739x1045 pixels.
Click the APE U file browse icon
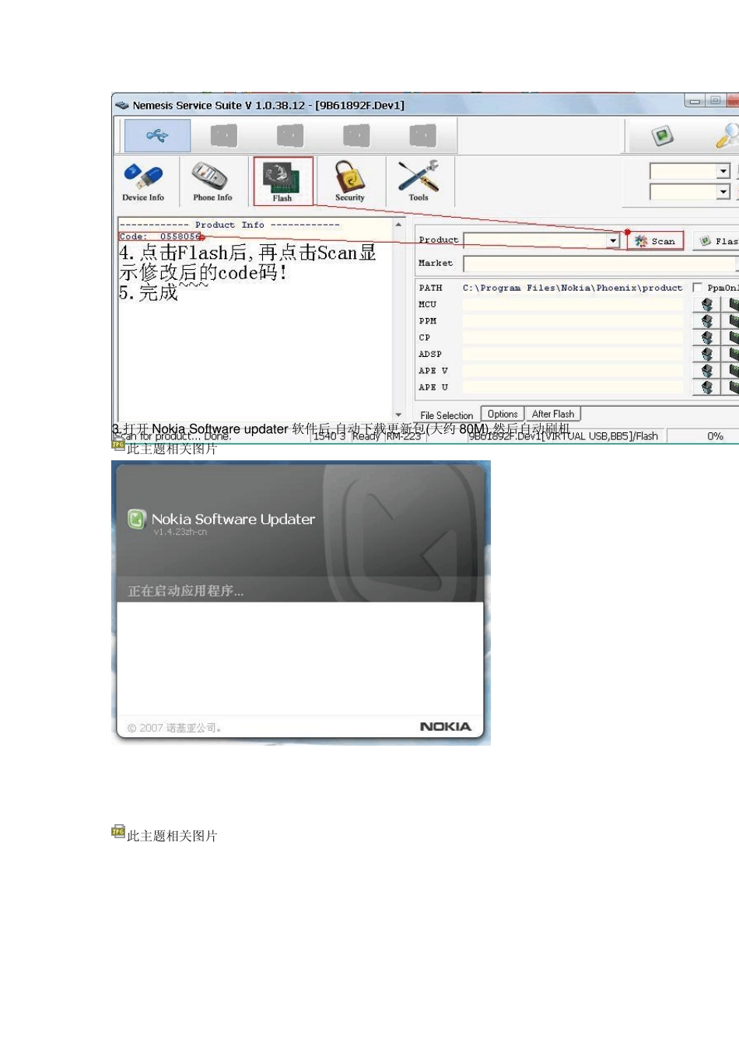[x=706, y=387]
